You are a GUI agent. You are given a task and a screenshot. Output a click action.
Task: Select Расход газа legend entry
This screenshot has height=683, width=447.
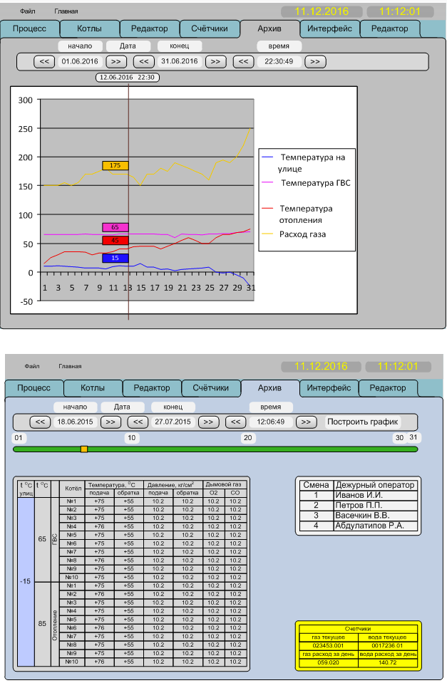[x=302, y=234]
